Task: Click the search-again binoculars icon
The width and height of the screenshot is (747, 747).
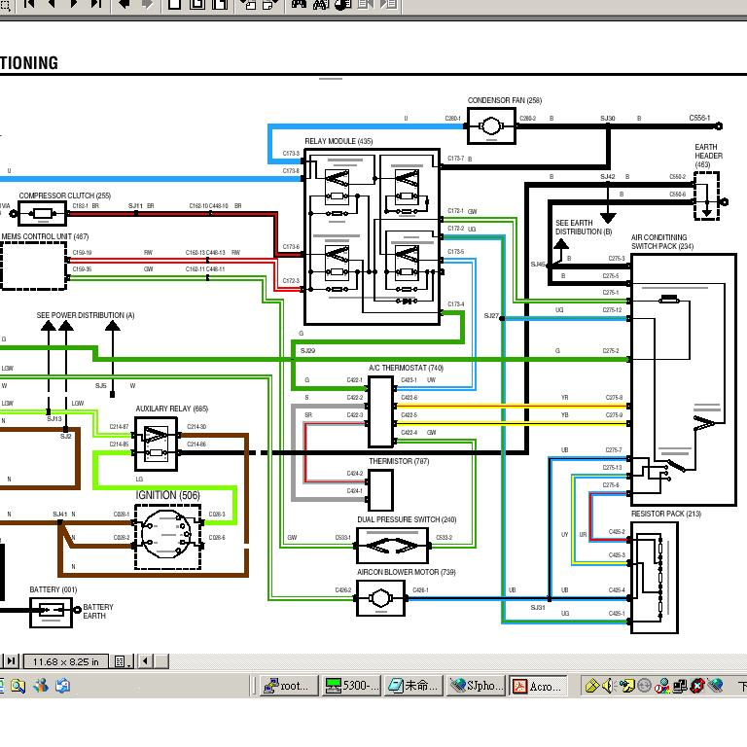Action: pos(321,4)
